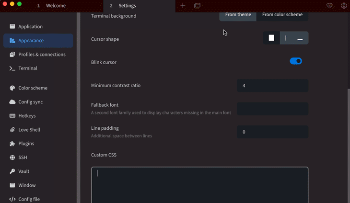Switch to the Settings tab
The width and height of the screenshot is (350, 203).
click(x=127, y=6)
